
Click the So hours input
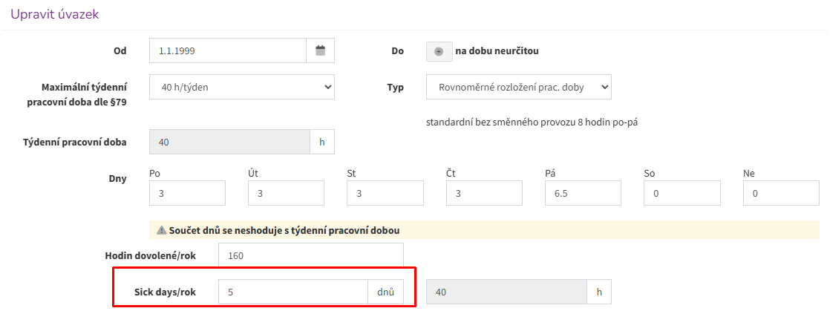point(682,193)
